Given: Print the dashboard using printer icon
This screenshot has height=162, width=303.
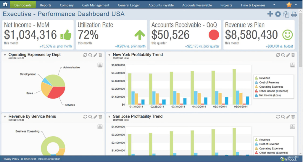Looking at the screenshot, I should coord(294,14).
